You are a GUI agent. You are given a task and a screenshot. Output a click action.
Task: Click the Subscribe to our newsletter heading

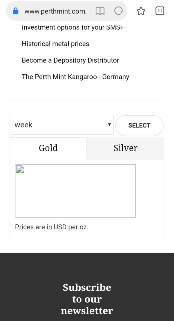[x=87, y=299]
